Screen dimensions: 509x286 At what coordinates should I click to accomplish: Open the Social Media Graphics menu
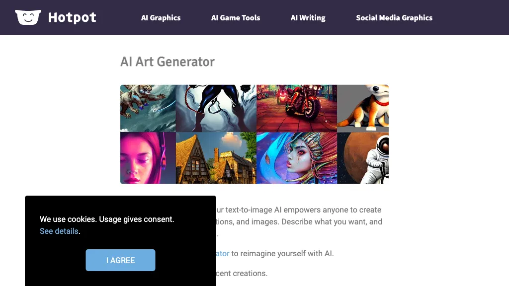[x=394, y=18]
